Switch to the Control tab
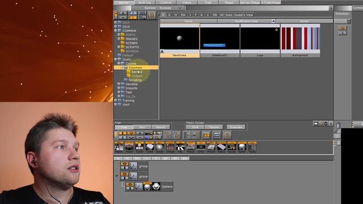The width and height of the screenshot is (363, 204). tap(166, 2)
